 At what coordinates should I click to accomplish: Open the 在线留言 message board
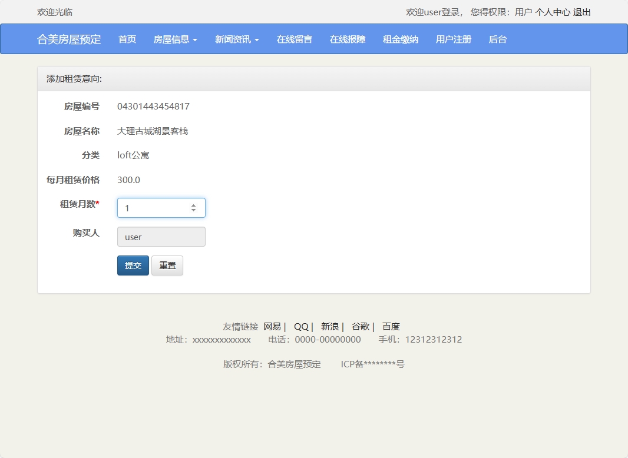point(294,39)
